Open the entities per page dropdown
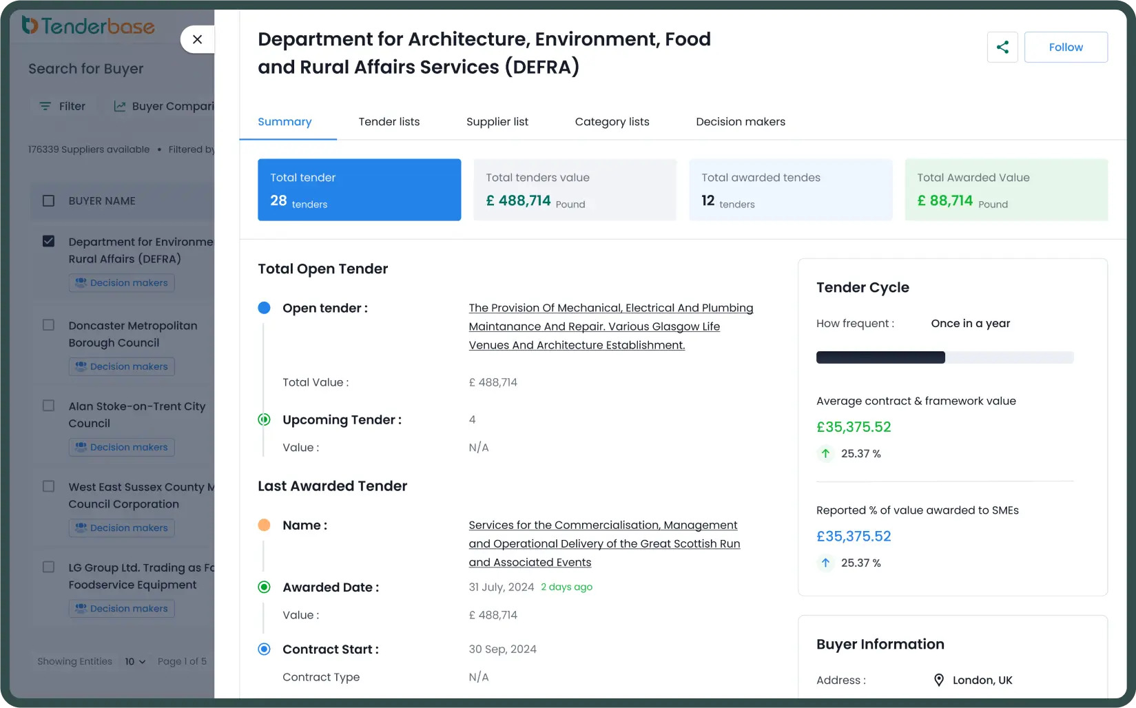 point(135,661)
